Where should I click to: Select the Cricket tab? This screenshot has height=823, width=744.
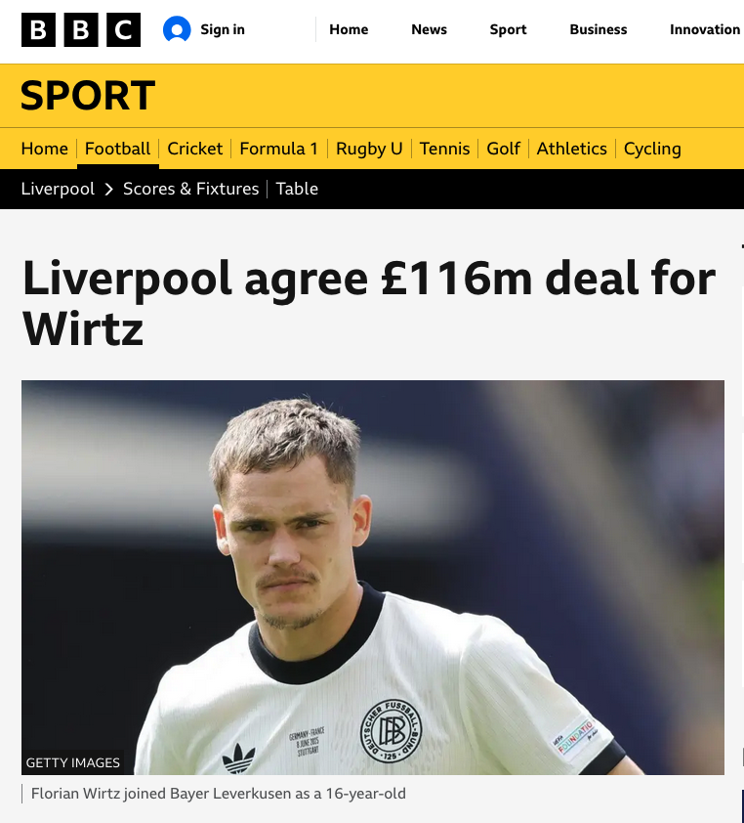(195, 149)
